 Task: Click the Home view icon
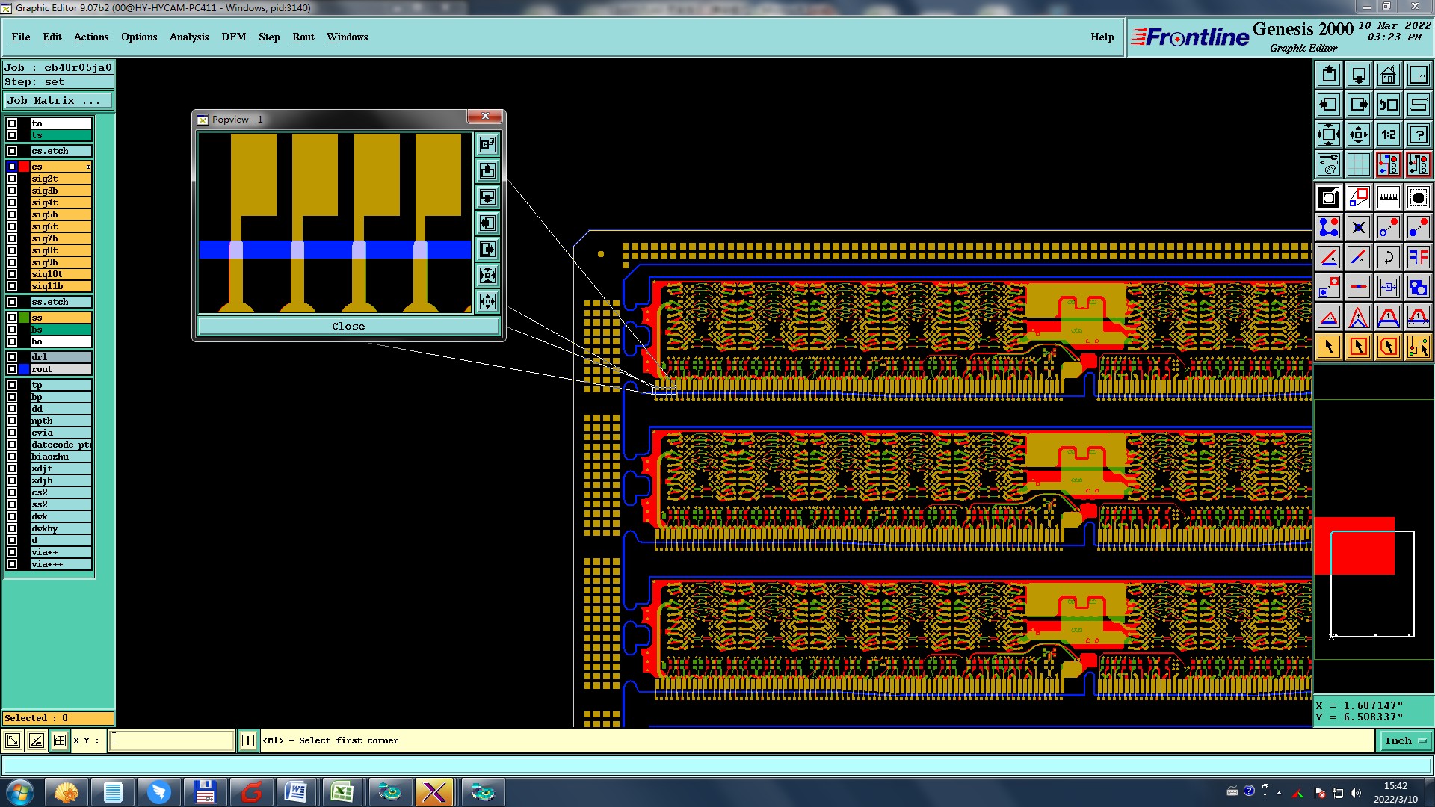[1388, 75]
